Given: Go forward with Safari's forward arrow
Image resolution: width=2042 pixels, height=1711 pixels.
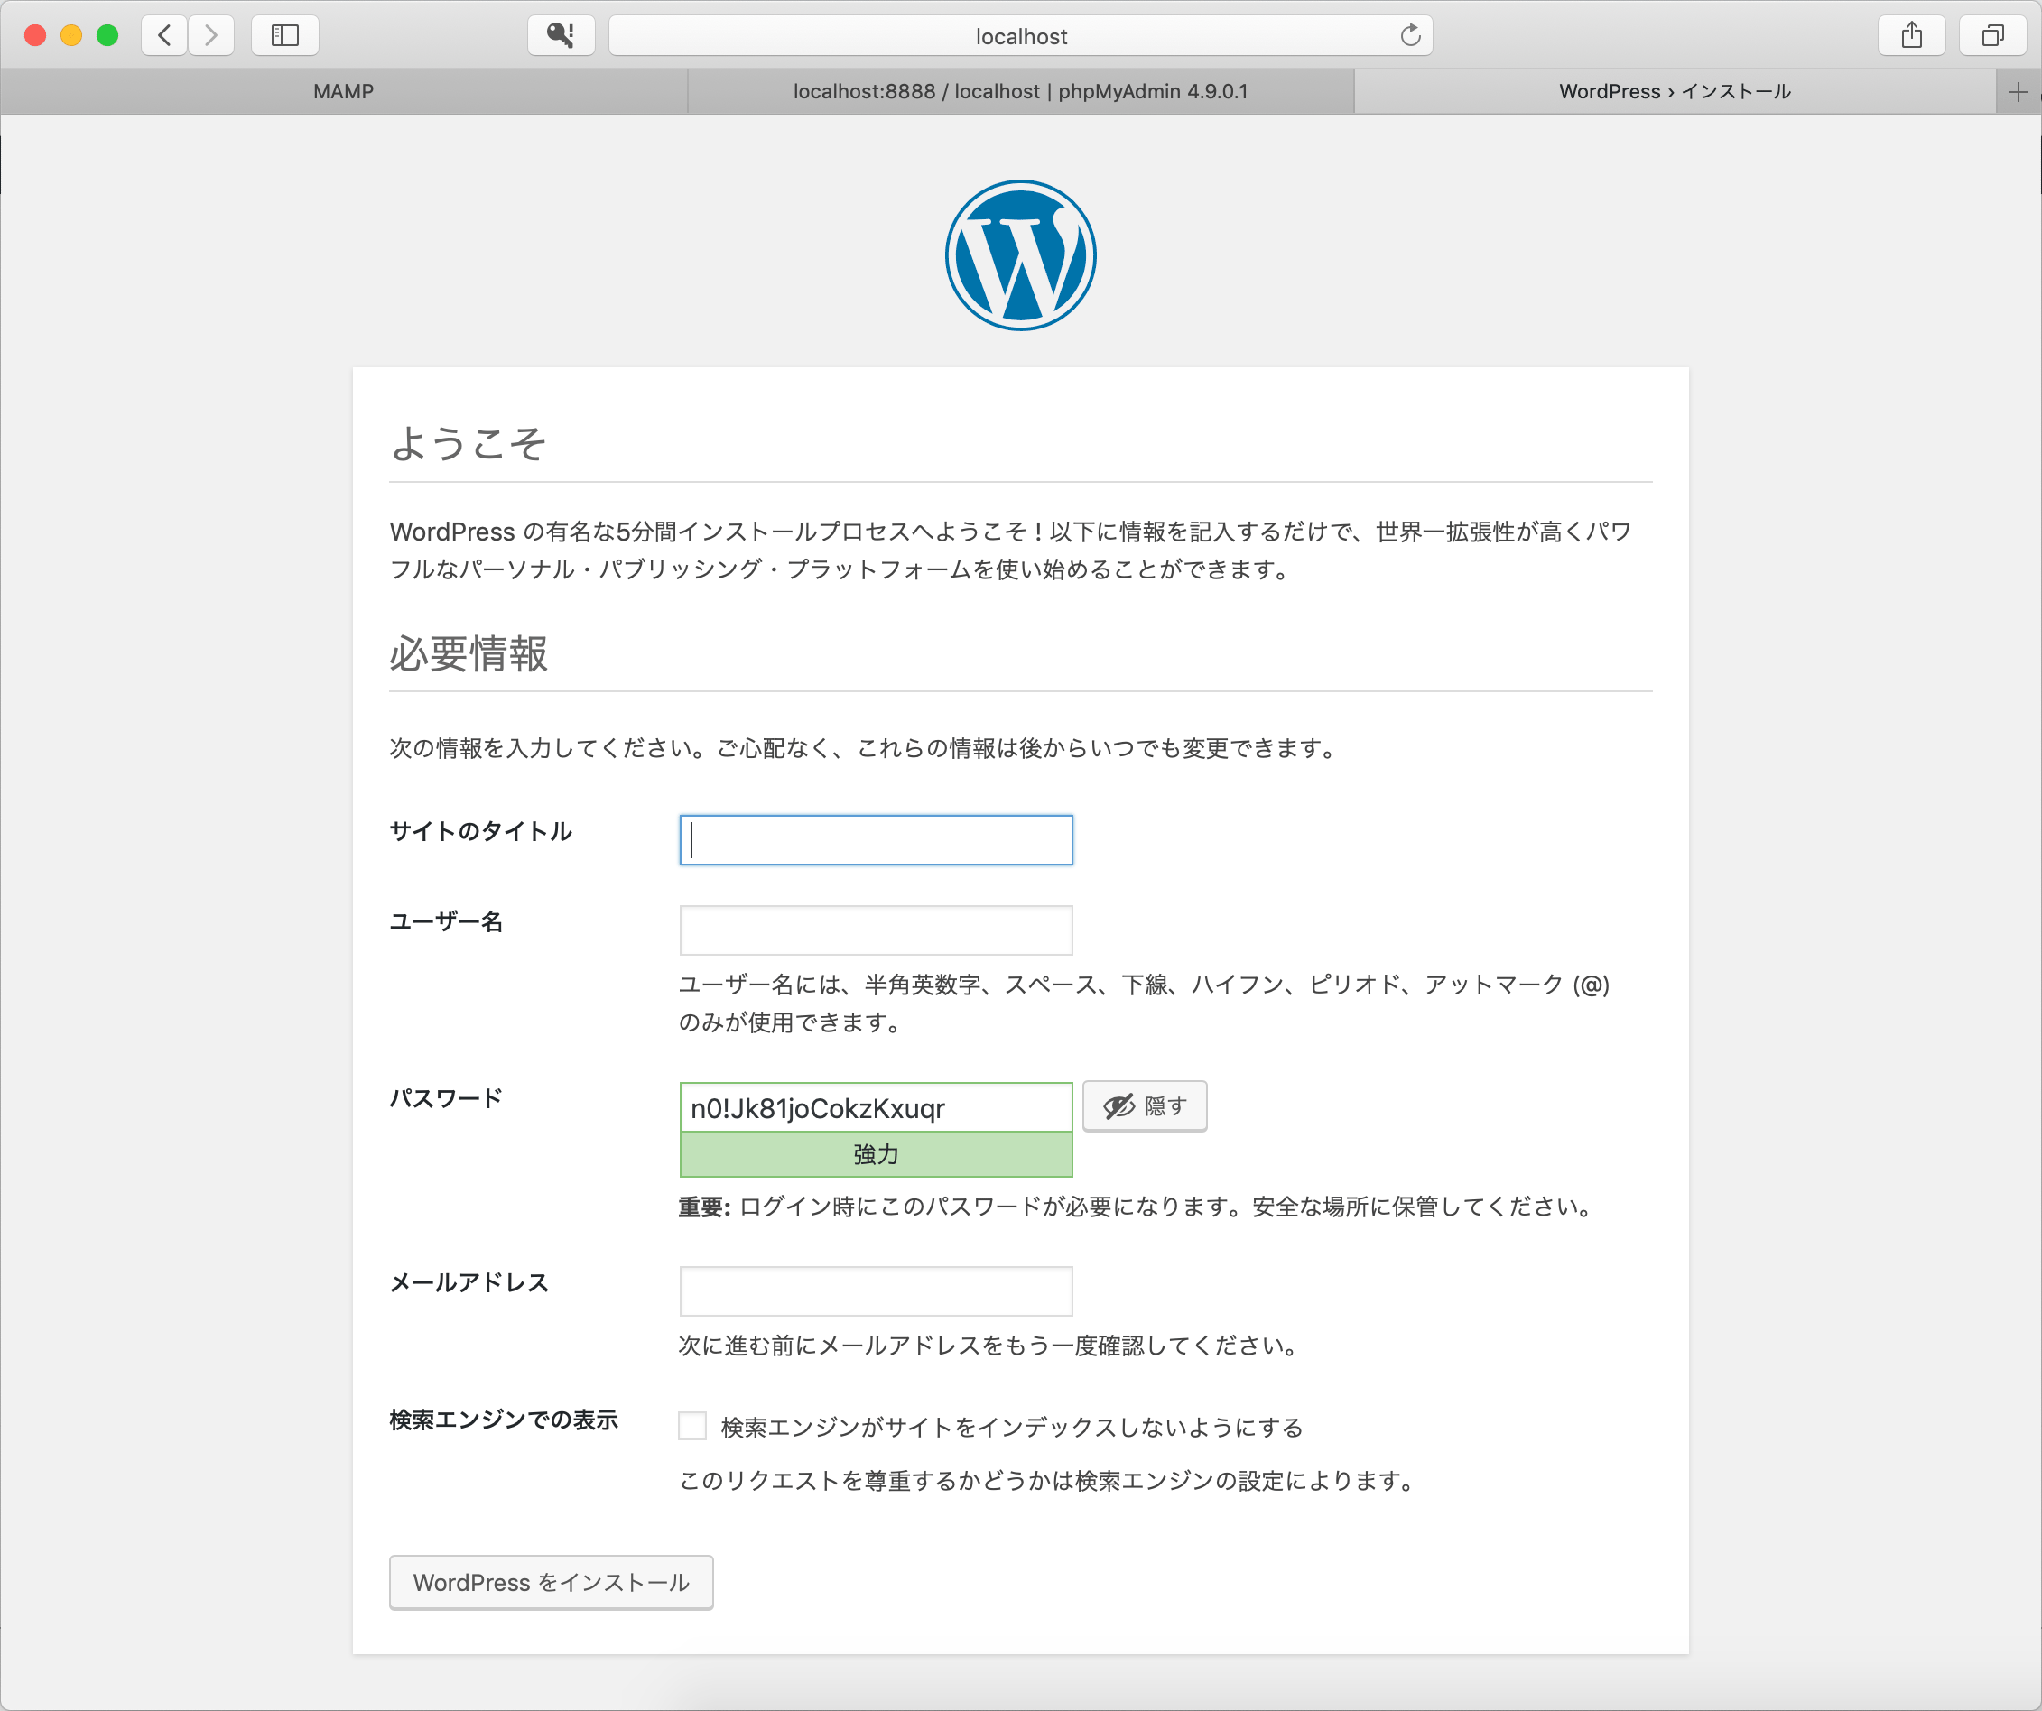Looking at the screenshot, I should [211, 36].
